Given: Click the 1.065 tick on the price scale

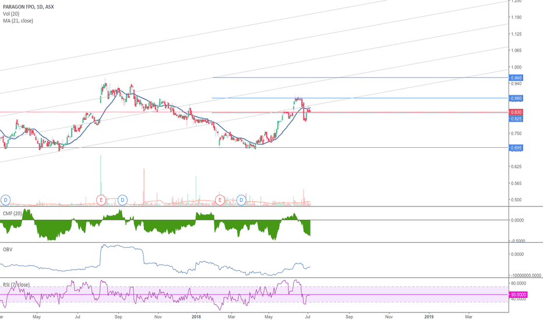Looking at the screenshot, I should coord(516,50).
